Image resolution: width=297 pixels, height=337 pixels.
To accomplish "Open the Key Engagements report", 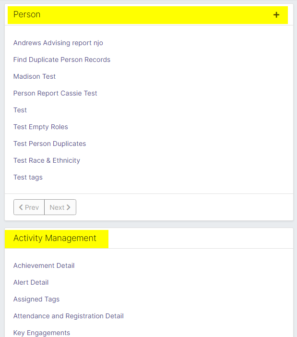I will click(42, 333).
